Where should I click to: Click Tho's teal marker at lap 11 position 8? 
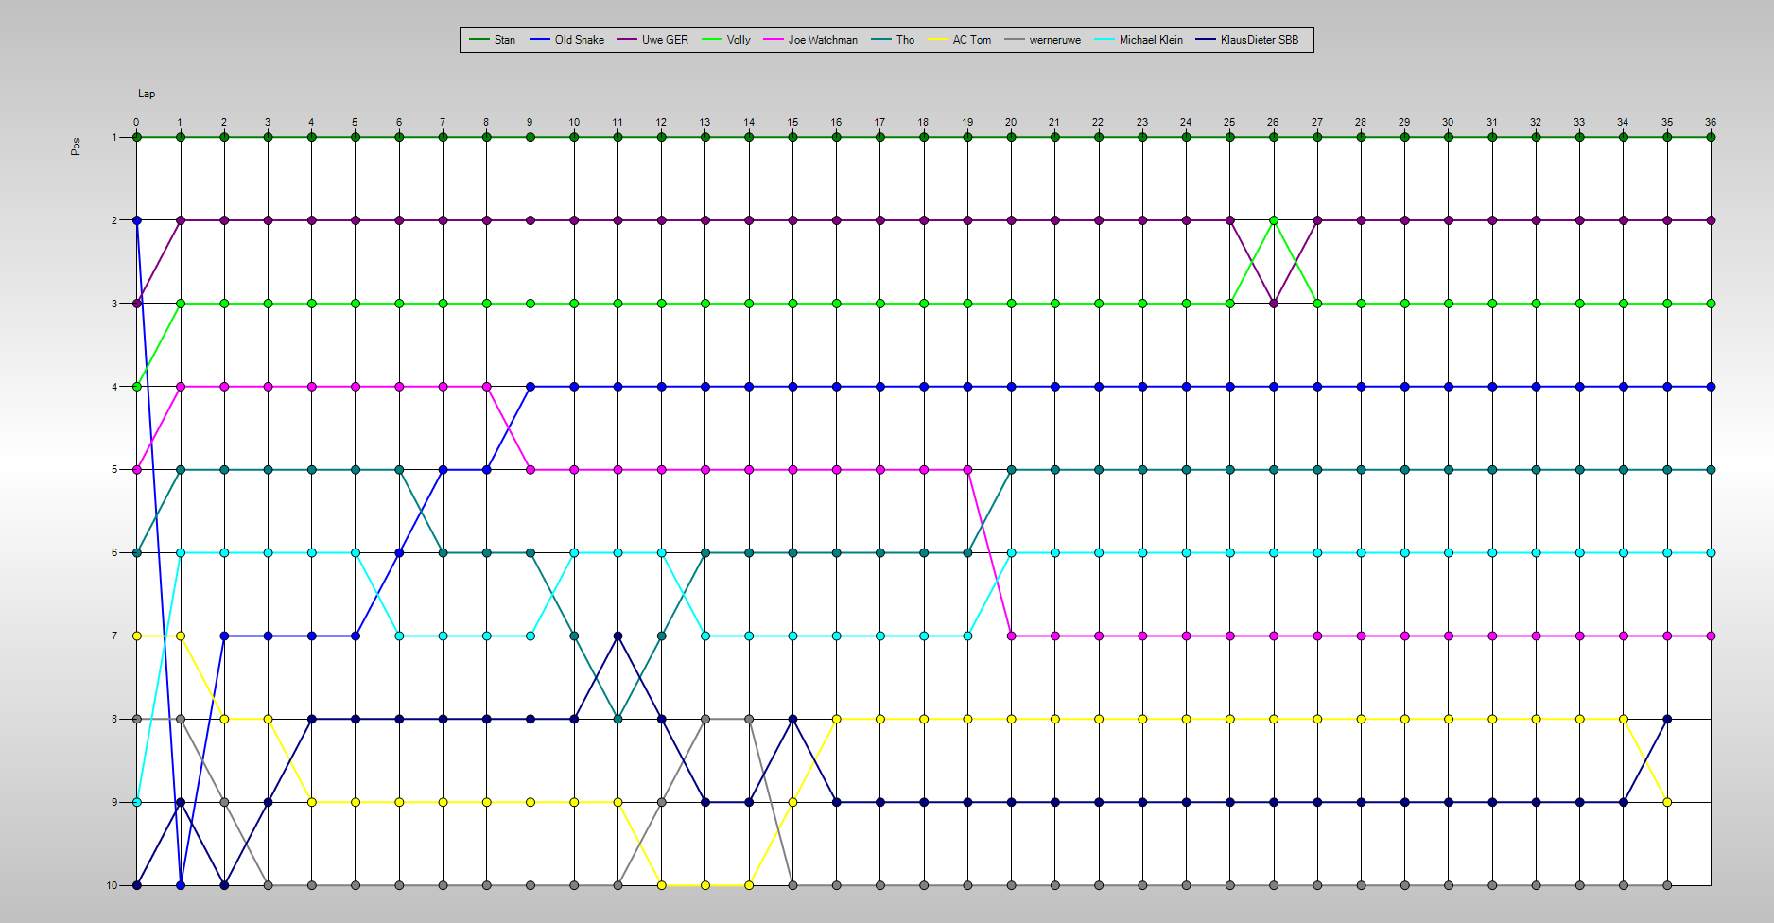coord(617,719)
